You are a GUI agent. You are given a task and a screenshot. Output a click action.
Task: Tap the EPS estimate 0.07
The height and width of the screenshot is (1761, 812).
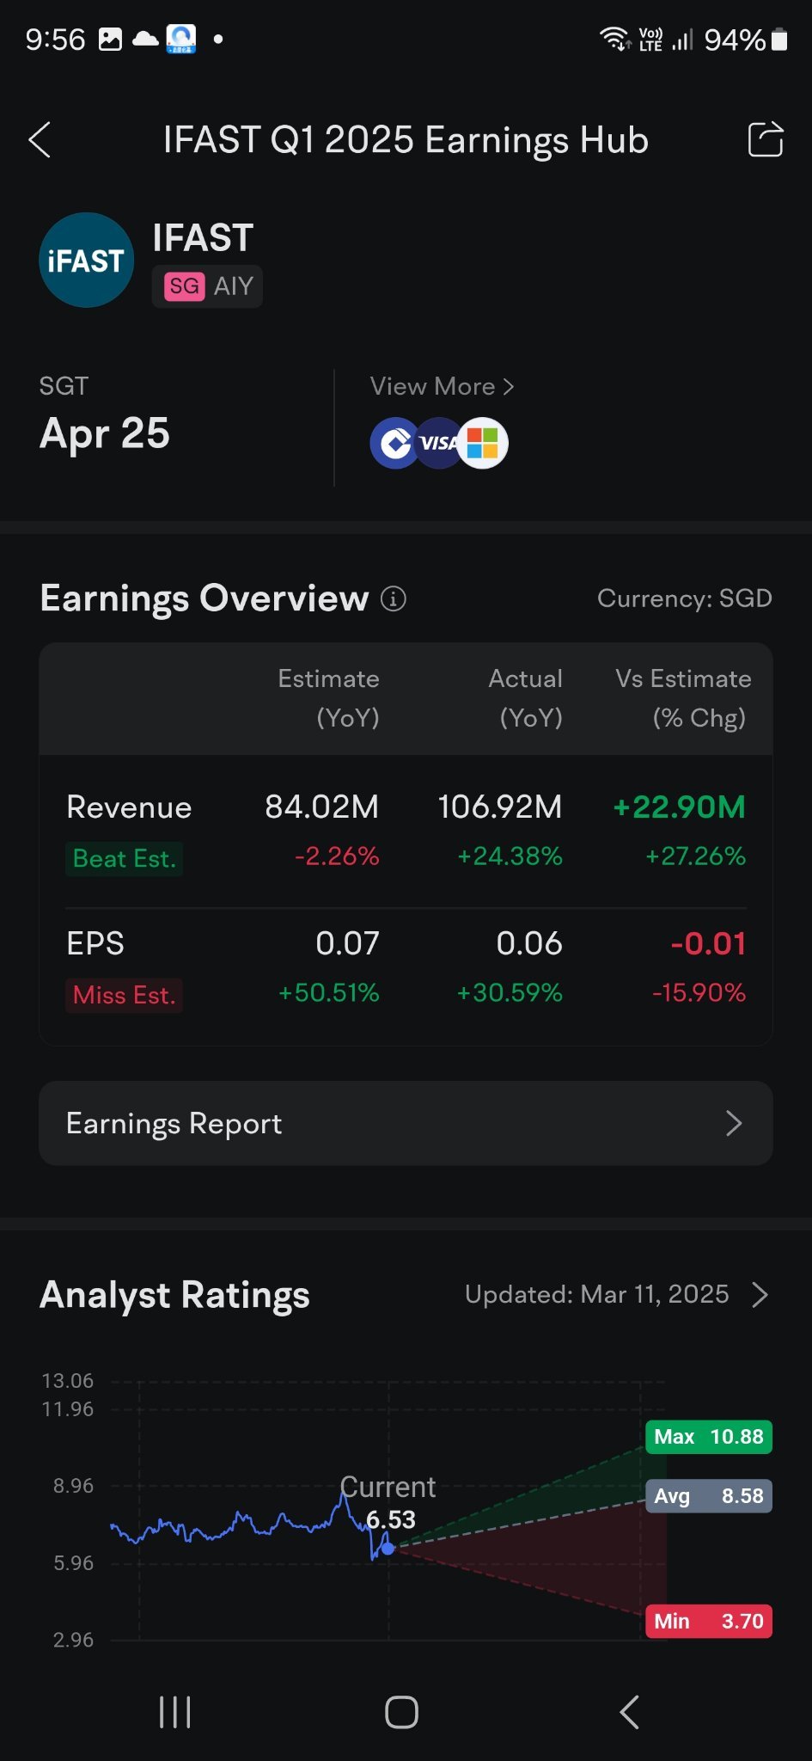coord(347,944)
